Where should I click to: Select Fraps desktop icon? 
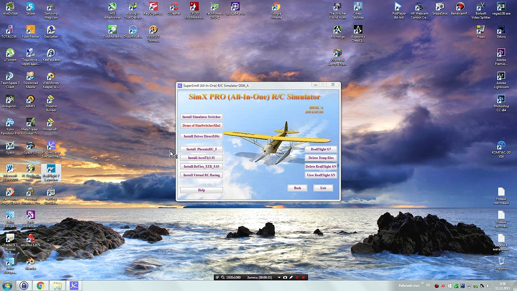pos(481,32)
